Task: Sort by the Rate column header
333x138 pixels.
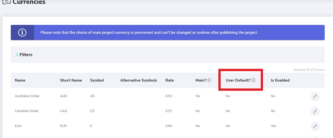Action: tap(170, 80)
